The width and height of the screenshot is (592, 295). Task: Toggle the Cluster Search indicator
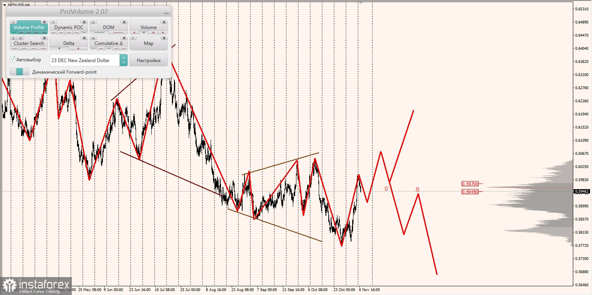[x=29, y=43]
